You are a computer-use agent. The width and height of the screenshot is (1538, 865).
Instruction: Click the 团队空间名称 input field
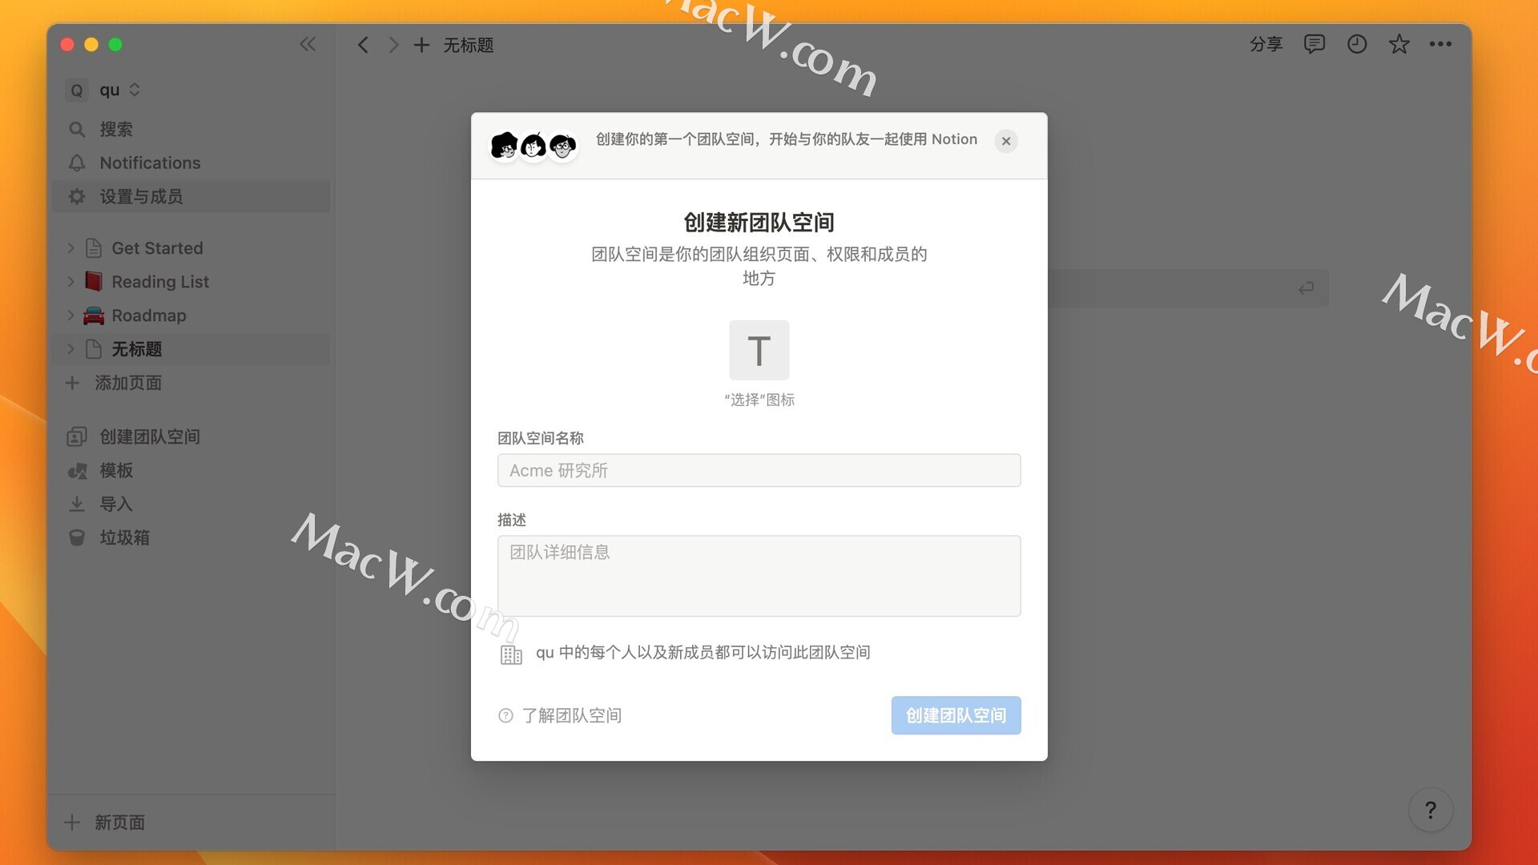coord(759,470)
